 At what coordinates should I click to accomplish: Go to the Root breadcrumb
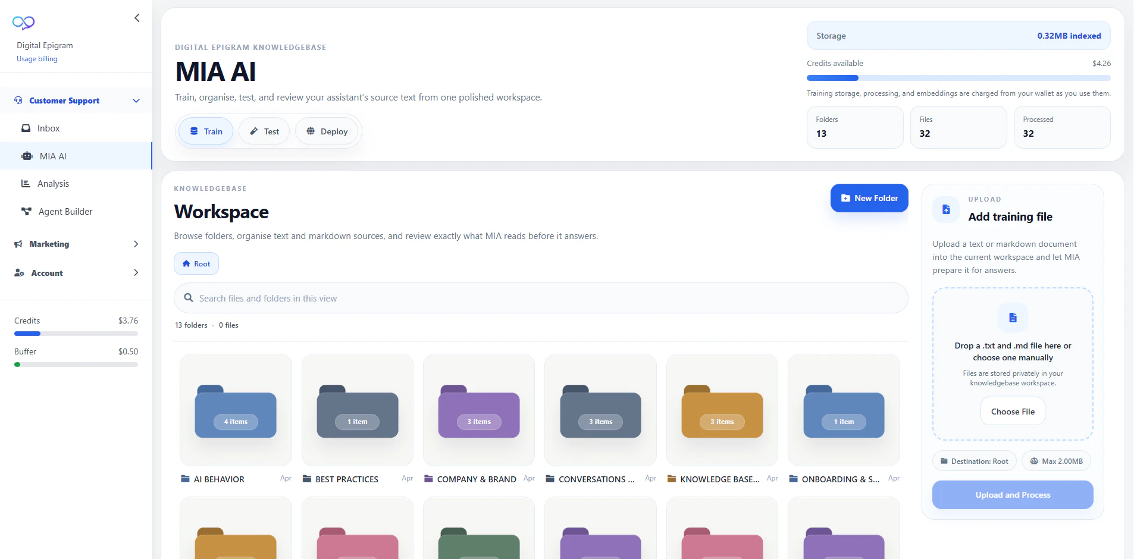(196, 263)
